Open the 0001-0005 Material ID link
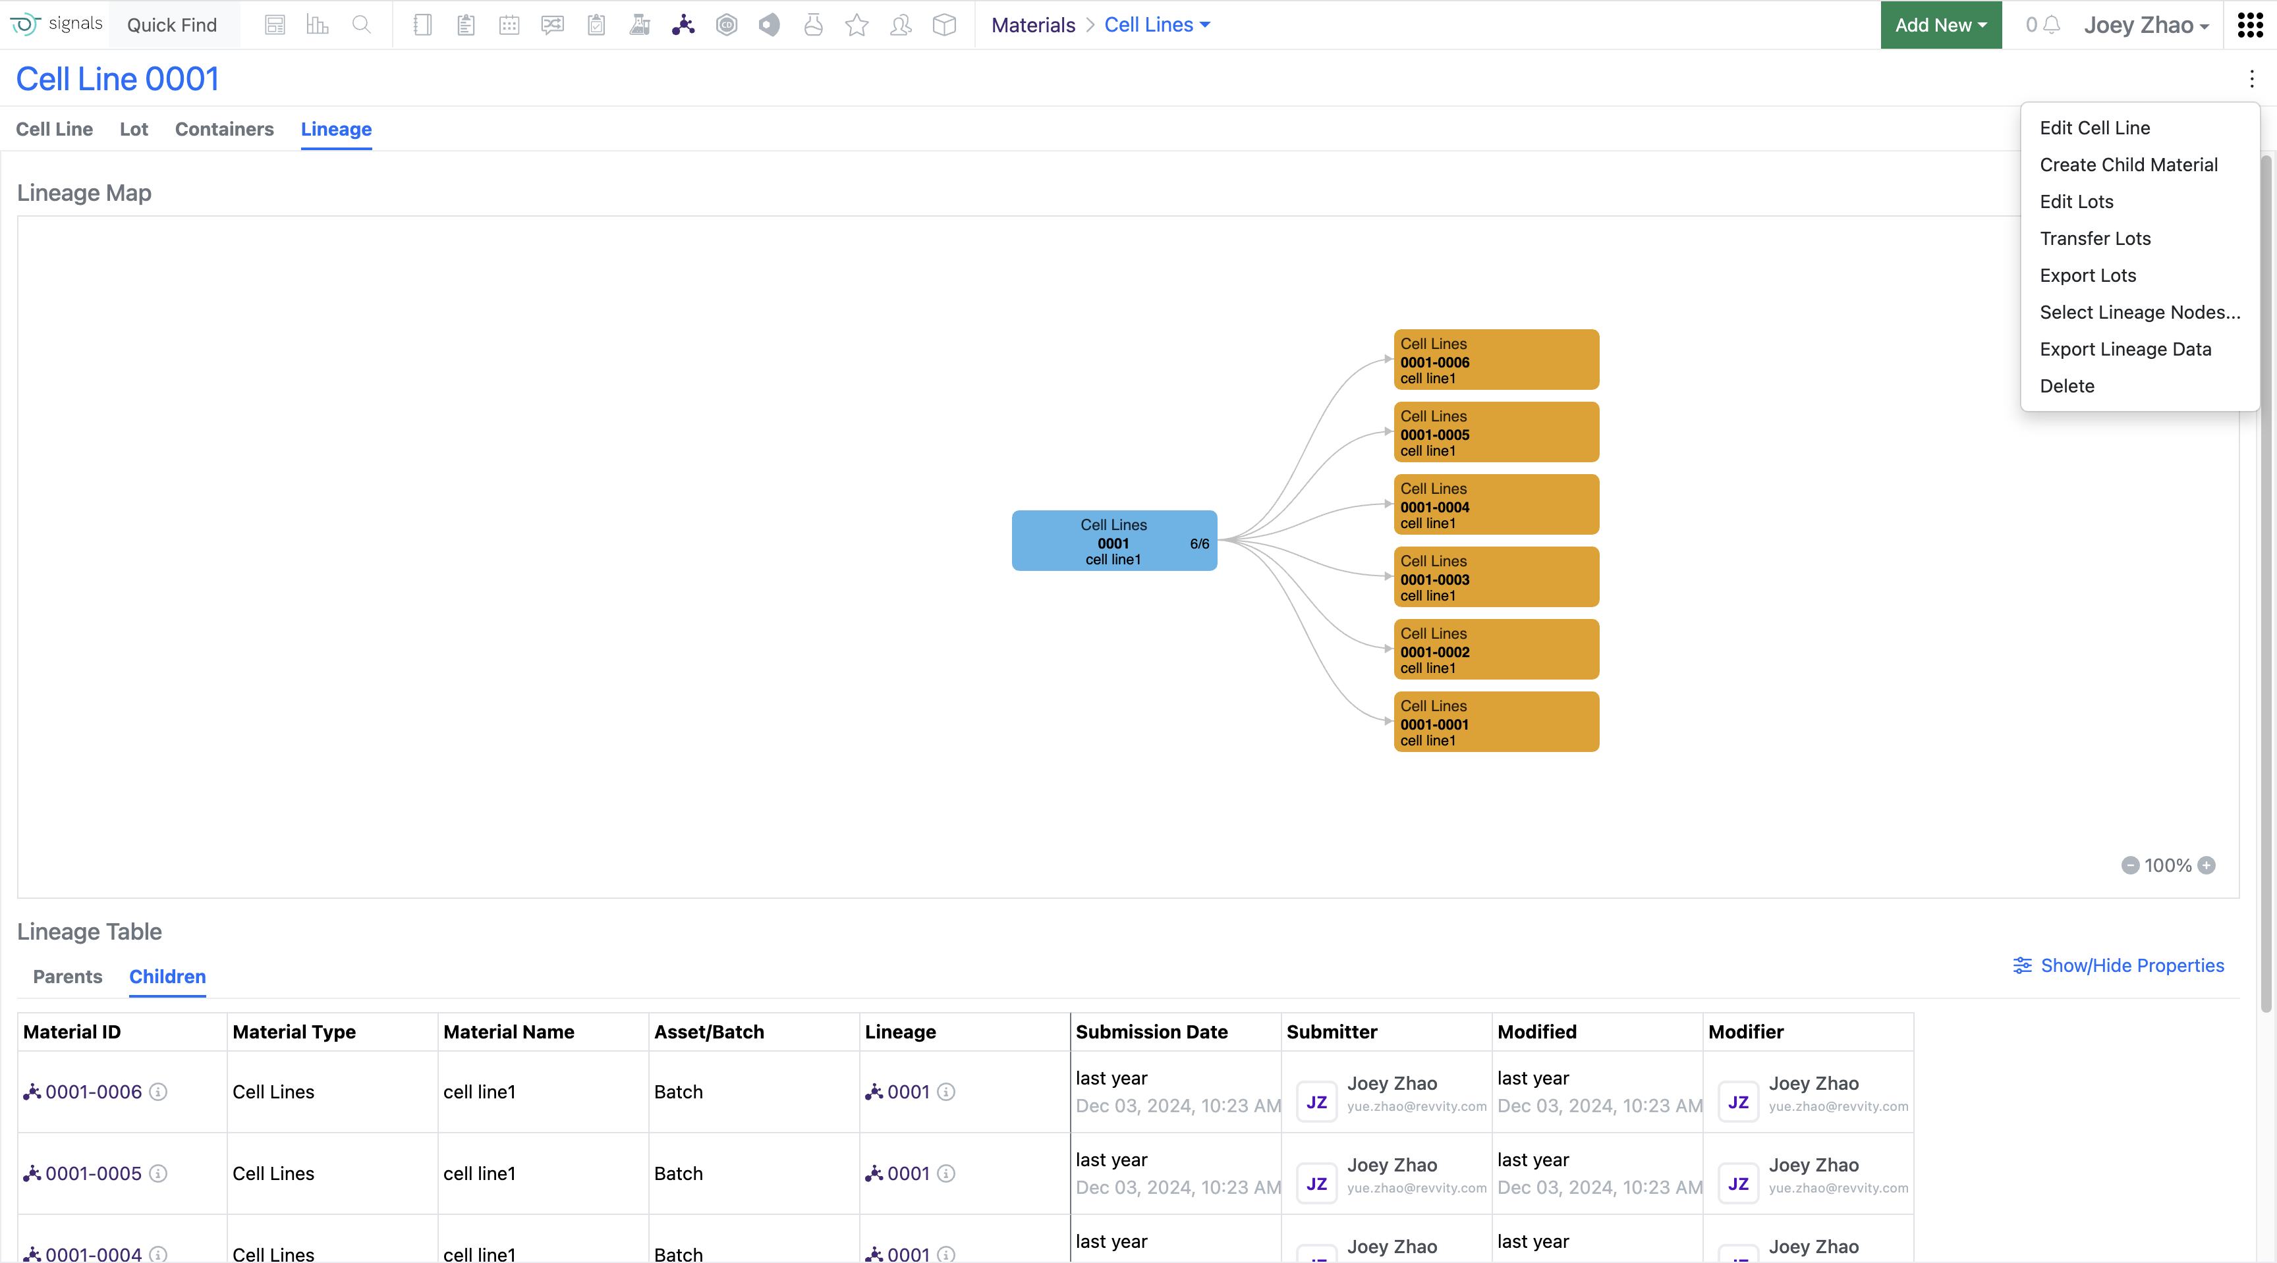This screenshot has width=2277, height=1263. 93,1174
